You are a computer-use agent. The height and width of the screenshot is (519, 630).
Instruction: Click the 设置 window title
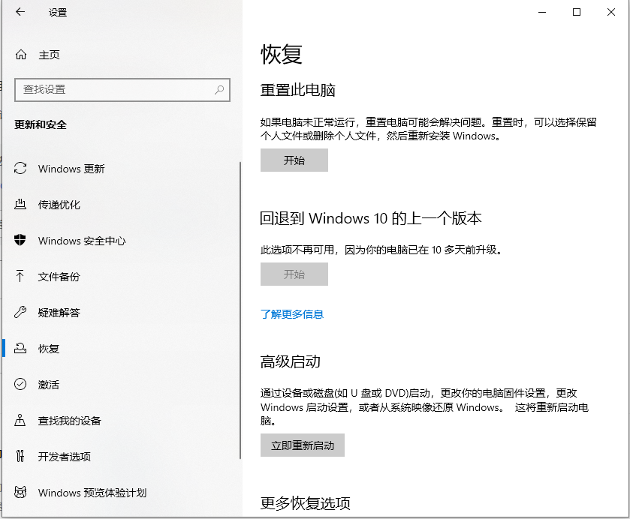(58, 13)
